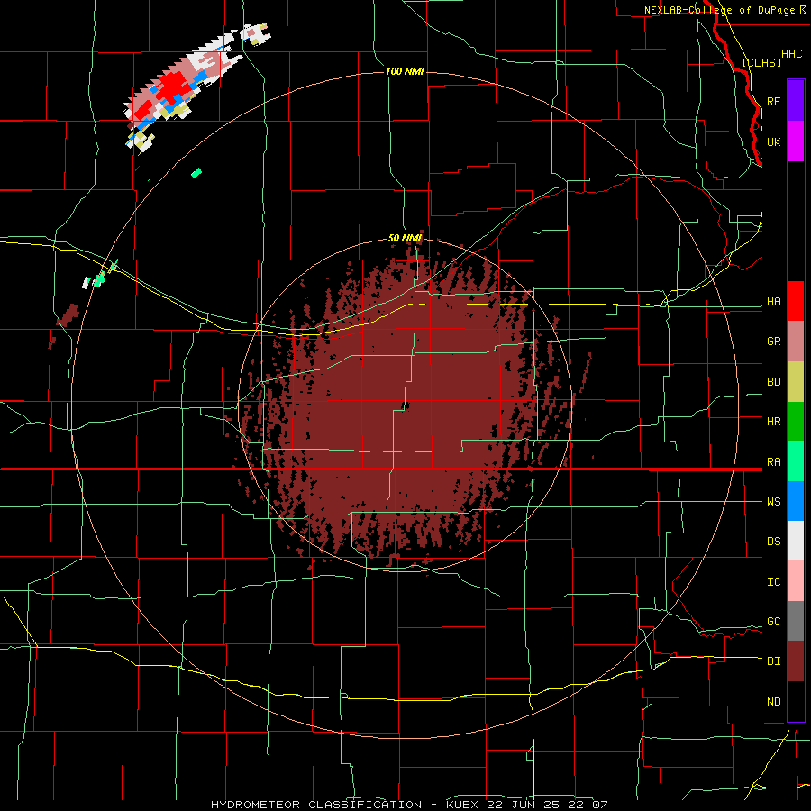This screenshot has height=811, width=811.
Task: Click the BI label in the legend
Action: 773,661
